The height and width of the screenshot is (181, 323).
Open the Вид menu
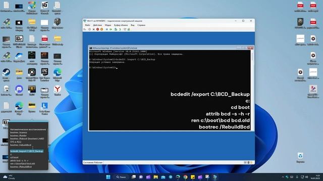132,25
